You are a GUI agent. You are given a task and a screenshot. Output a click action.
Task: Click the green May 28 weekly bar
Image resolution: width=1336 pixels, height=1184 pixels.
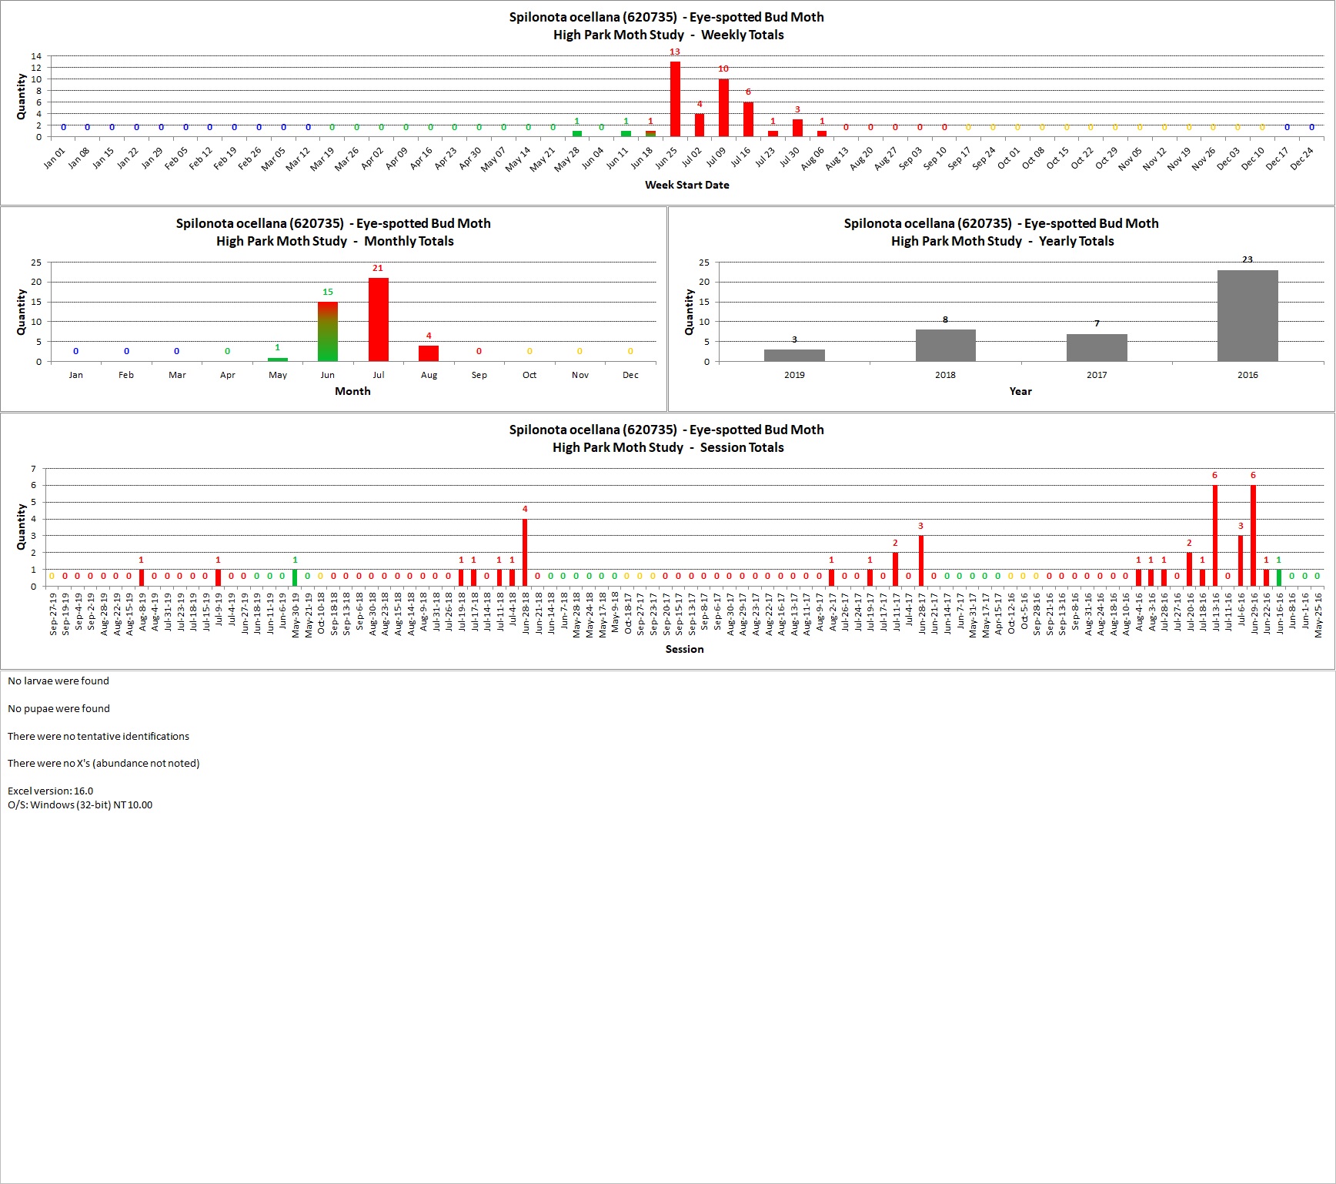(577, 134)
